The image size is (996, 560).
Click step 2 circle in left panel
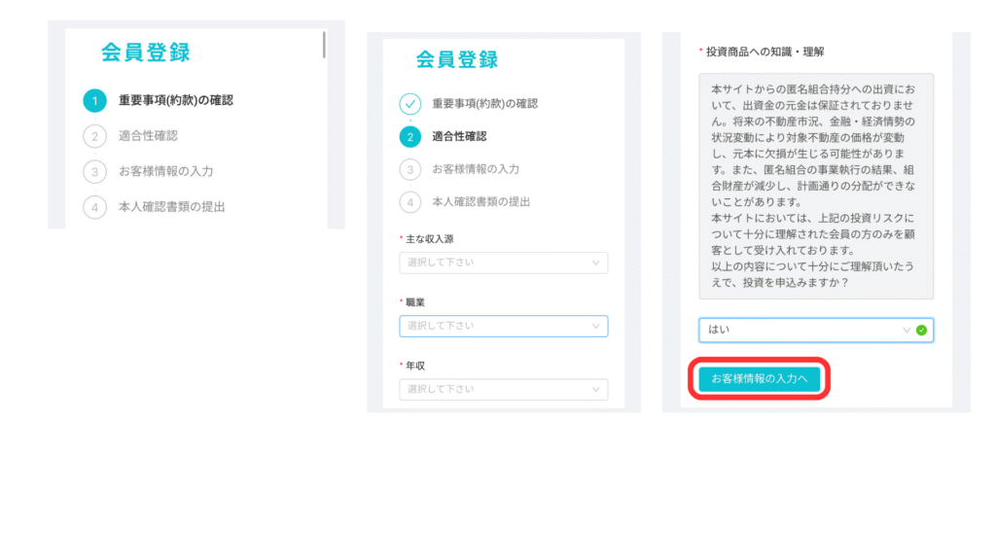94,136
